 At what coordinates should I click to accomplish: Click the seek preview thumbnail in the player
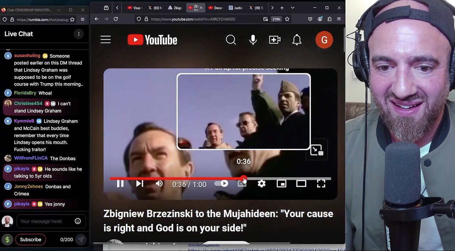click(243, 111)
